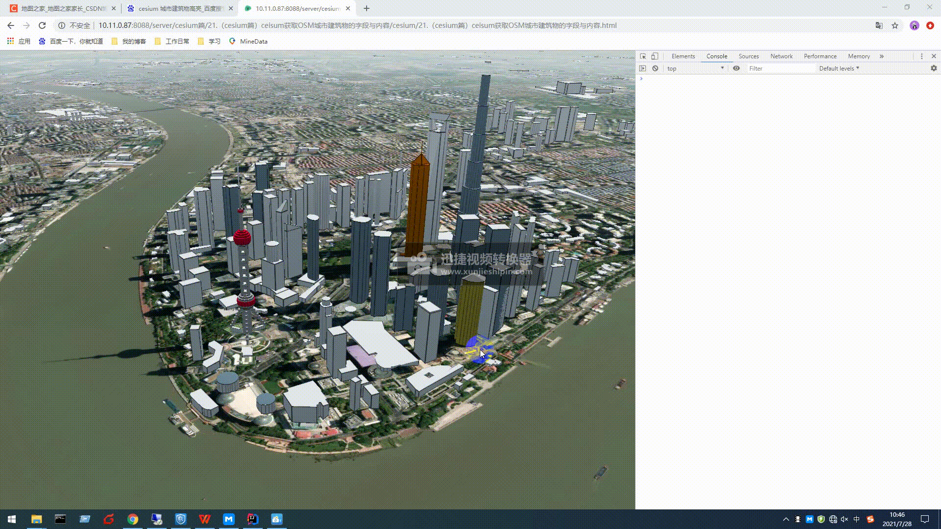941x529 pixels.
Task: Activate the inspect element picker icon
Action: [643, 56]
